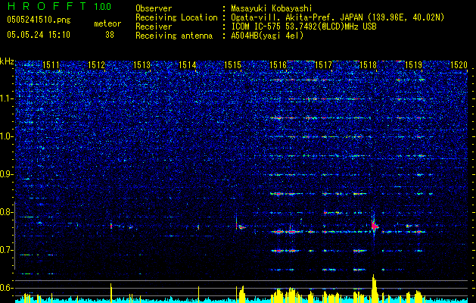
Task: Click the meteor count 38
Action: coord(110,35)
